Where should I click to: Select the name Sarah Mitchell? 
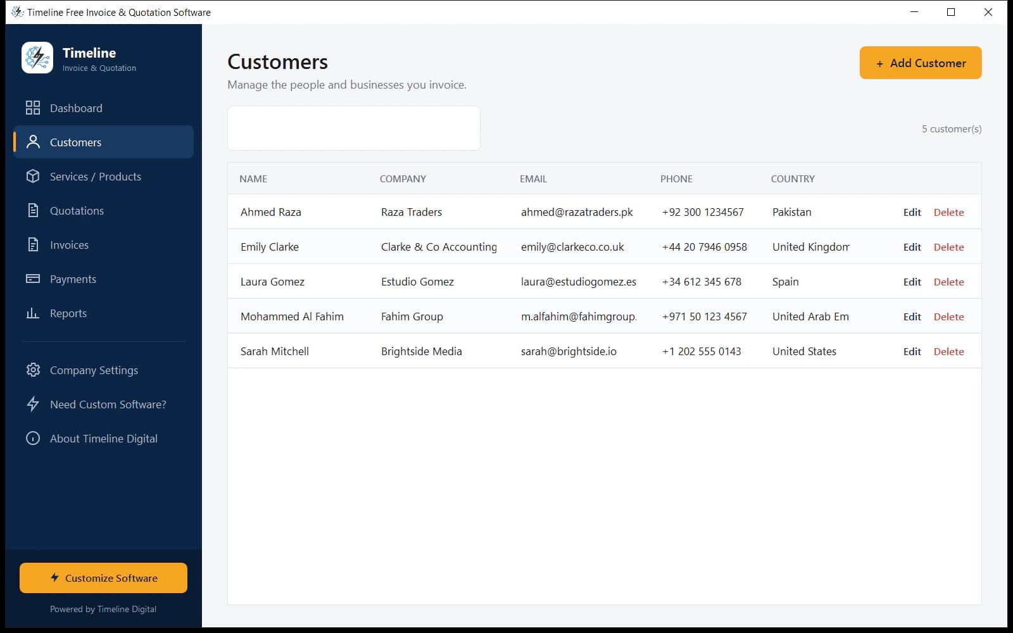[x=274, y=351]
